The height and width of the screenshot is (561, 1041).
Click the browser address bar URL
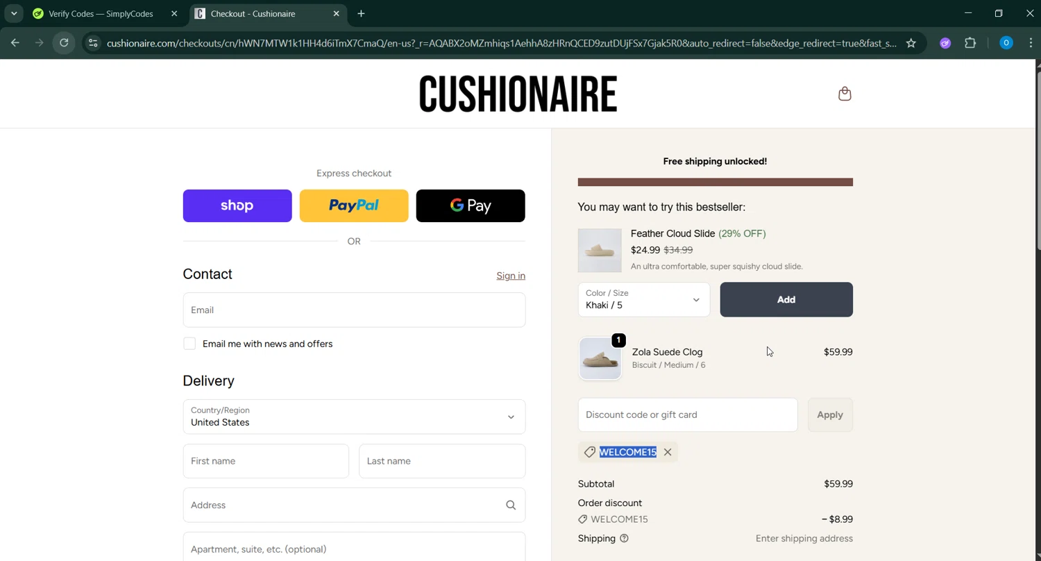point(501,43)
